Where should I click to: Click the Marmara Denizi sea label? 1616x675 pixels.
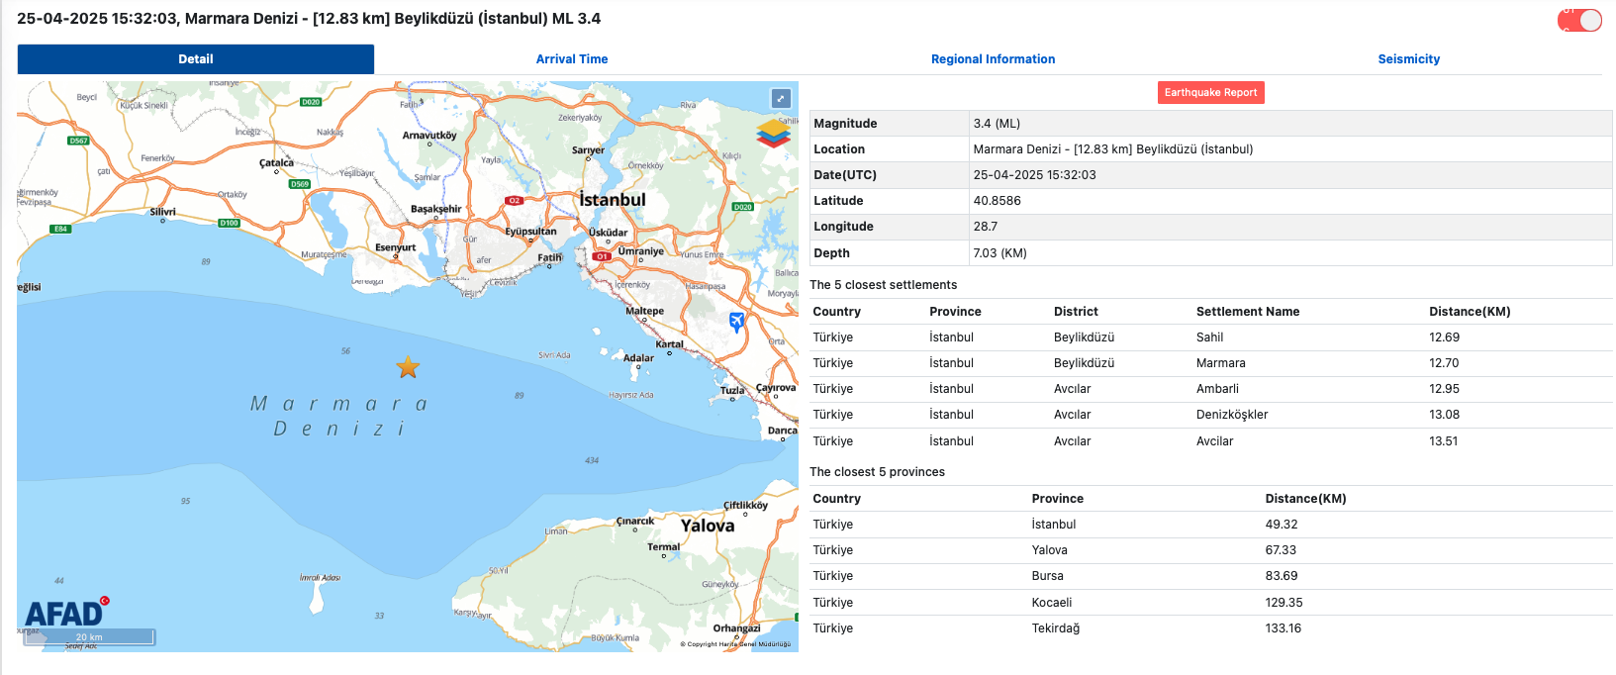339,416
